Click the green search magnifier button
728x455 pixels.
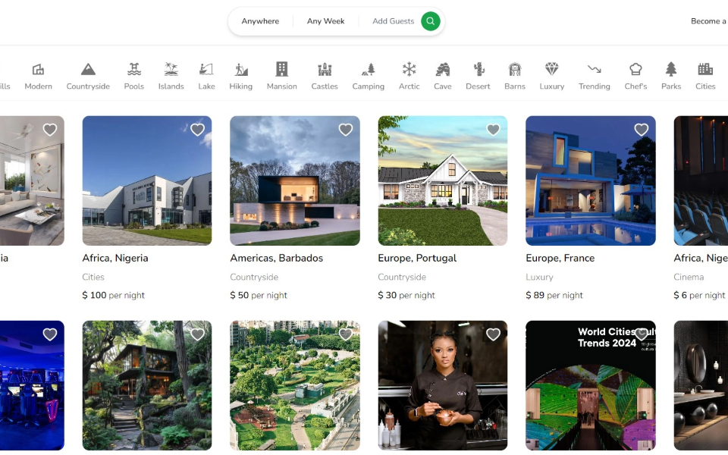431,21
